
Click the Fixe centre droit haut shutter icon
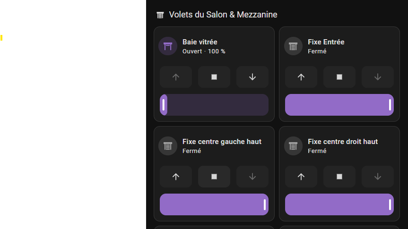(x=293, y=146)
